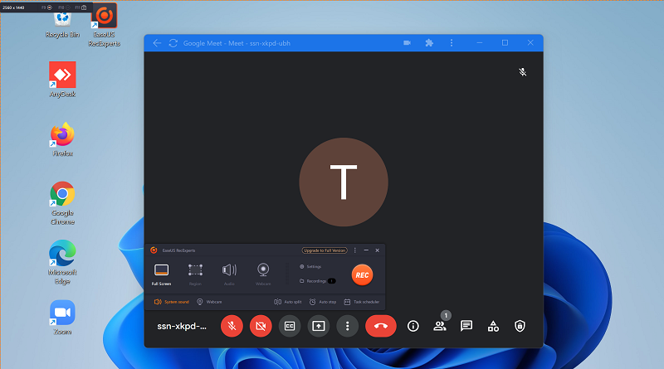
Task: Click the T participant avatar
Action: (x=344, y=182)
